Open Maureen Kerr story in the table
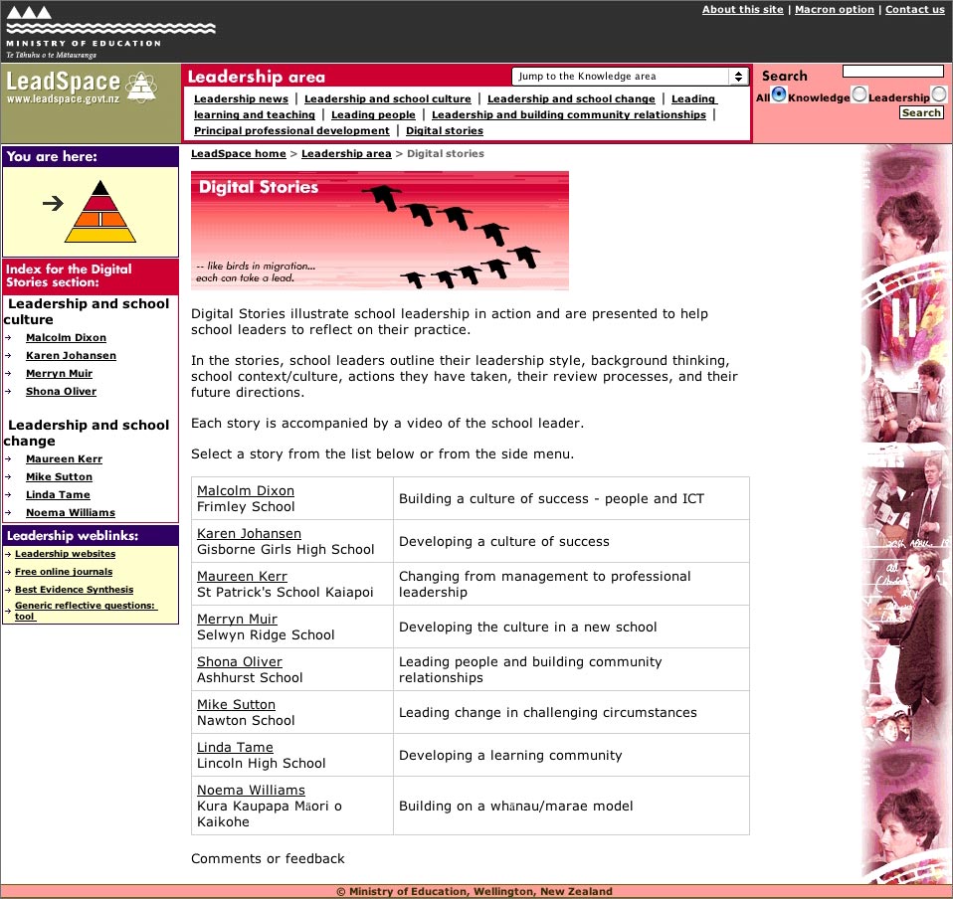 242,576
